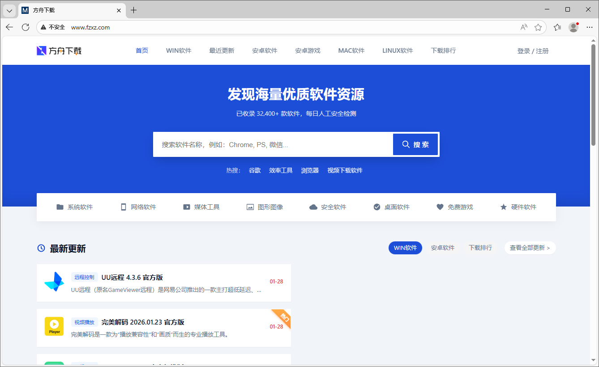599x367 pixels.
Task: Click the 桌面软件 checkmark icon
Action: coord(377,207)
